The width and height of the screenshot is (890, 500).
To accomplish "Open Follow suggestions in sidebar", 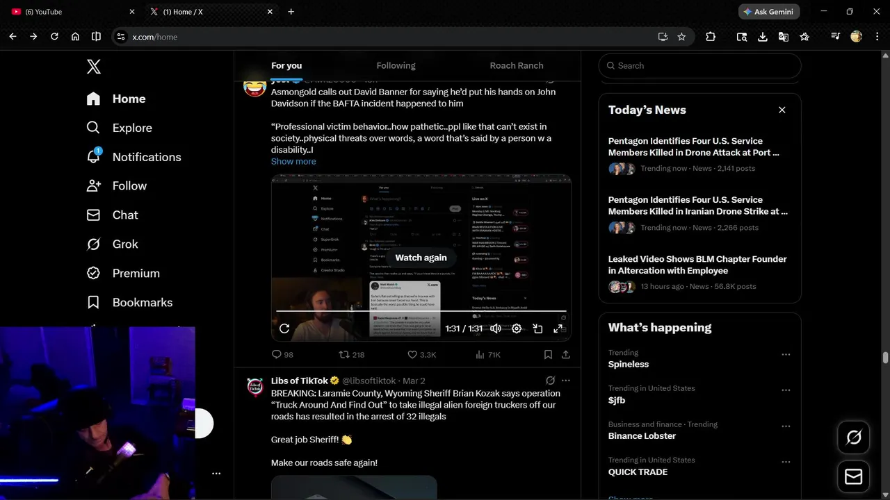I will coord(116,186).
